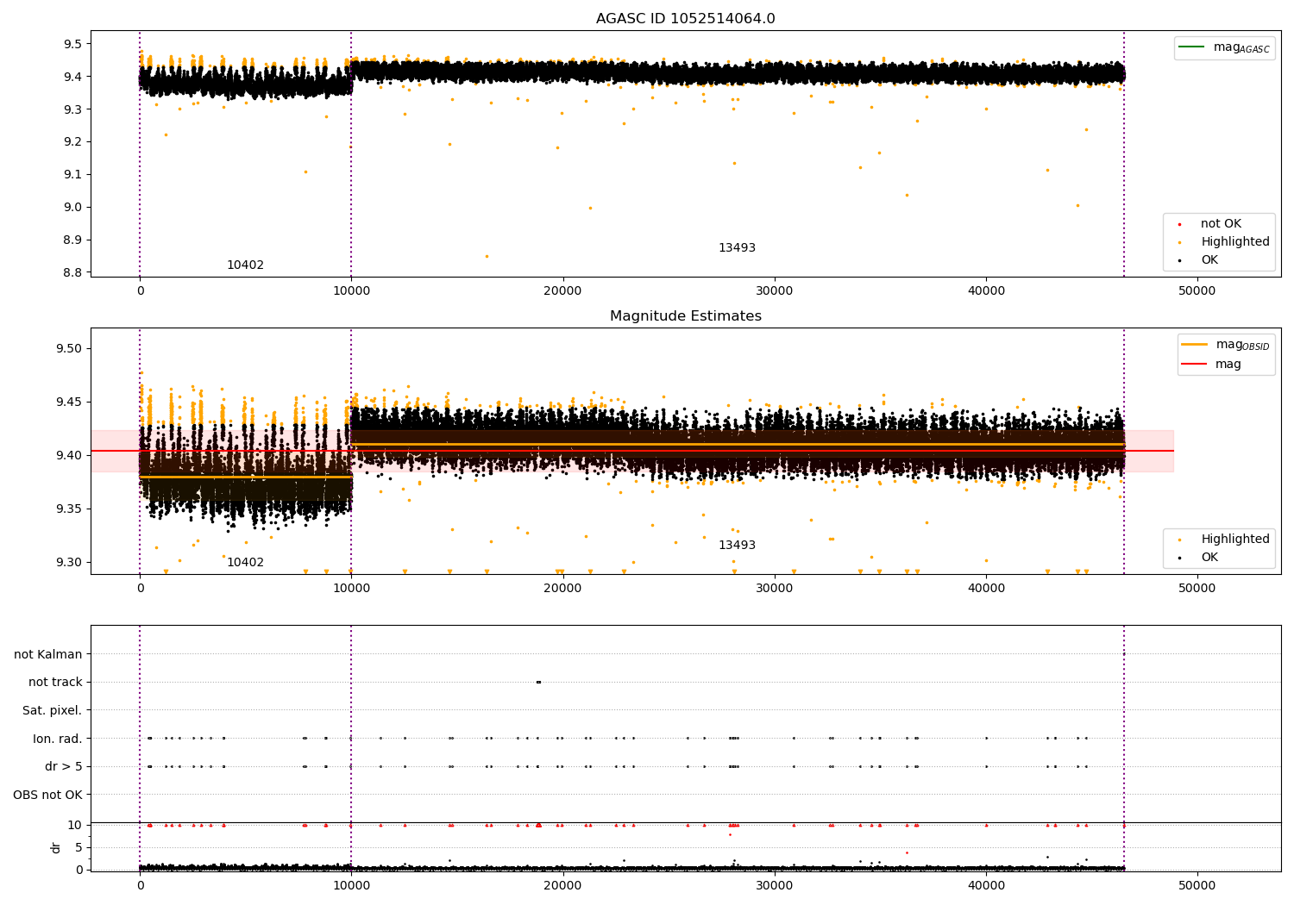Click the "dr > 5" row label
Screen dimensions: 1294x905
[x=64, y=767]
